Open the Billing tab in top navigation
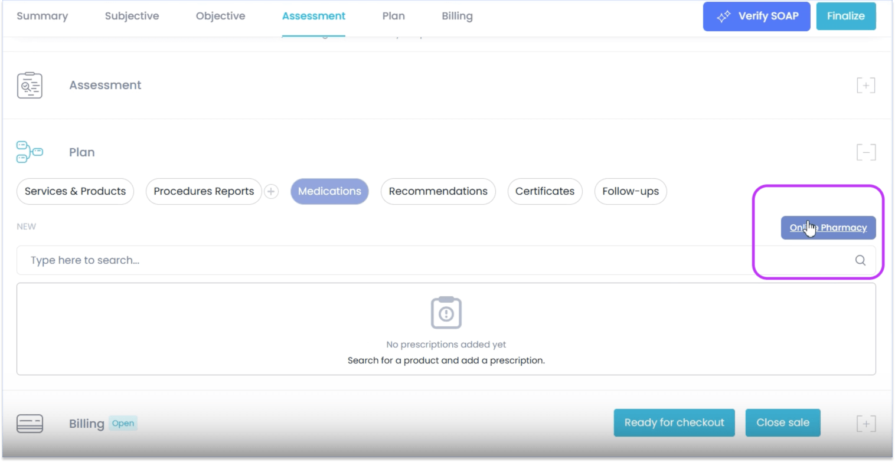Viewport: 895px width, 462px height. (457, 16)
